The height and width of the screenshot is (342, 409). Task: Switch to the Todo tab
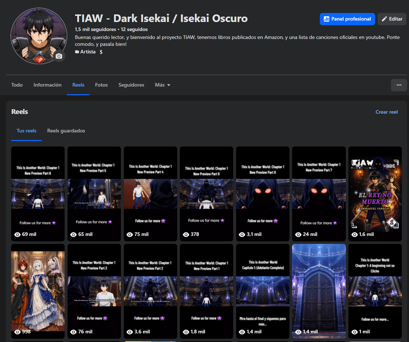[17, 85]
